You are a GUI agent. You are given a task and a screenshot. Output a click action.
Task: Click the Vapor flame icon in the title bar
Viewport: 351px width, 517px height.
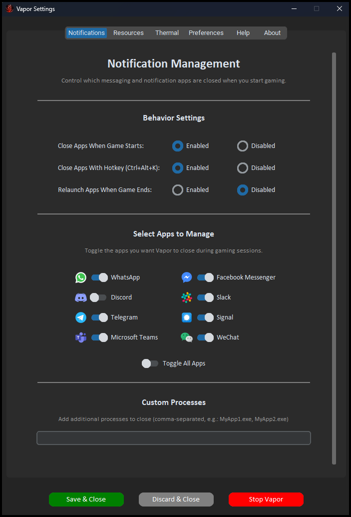(x=8, y=8)
